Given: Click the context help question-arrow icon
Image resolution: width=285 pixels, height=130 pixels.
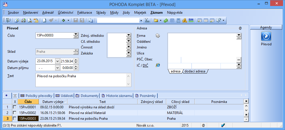Looking at the screenshot, I should [x=218, y=21].
